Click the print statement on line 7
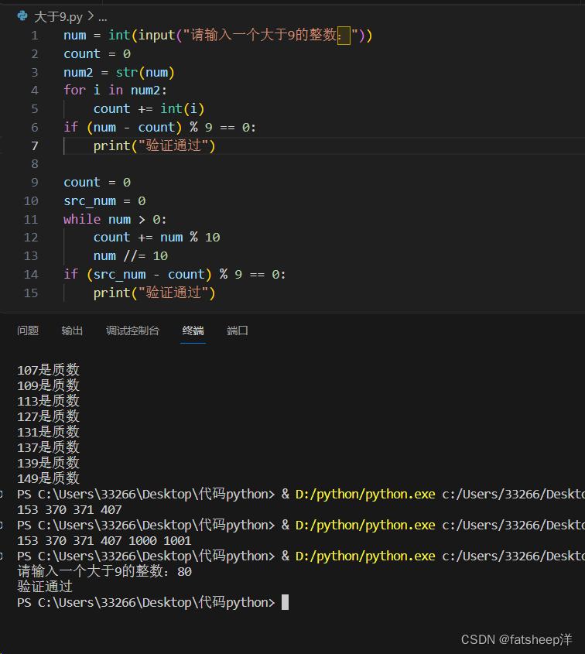This screenshot has height=654, width=585. 154,146
